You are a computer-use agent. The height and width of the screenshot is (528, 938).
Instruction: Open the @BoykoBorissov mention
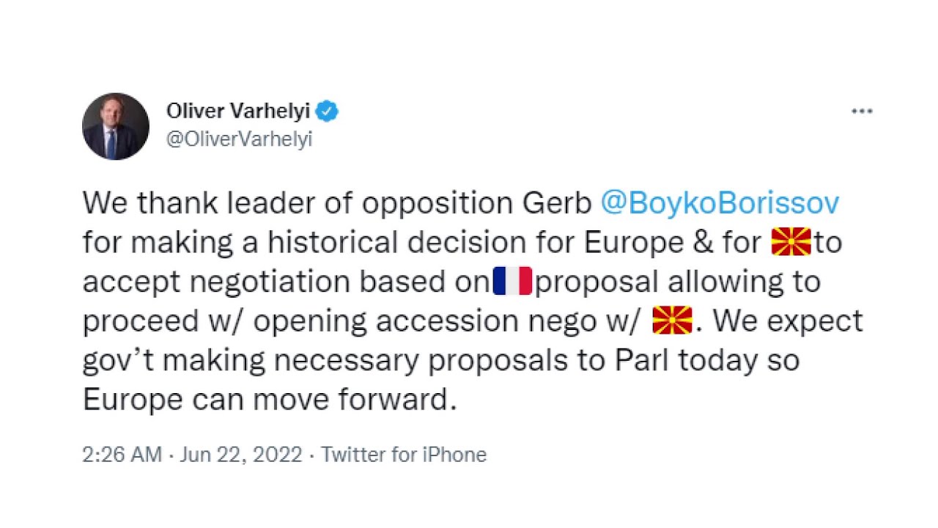pos(720,203)
